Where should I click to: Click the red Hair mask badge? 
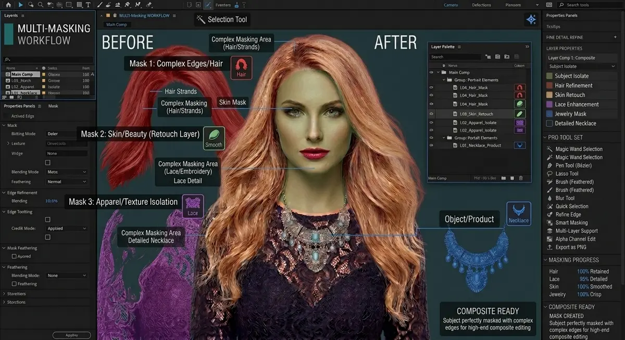click(241, 68)
